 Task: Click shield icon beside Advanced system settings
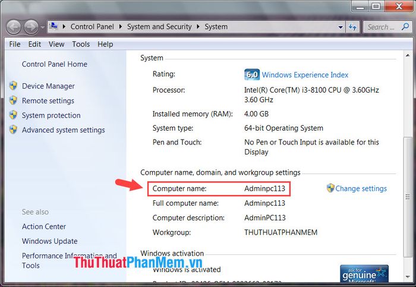[13, 130]
